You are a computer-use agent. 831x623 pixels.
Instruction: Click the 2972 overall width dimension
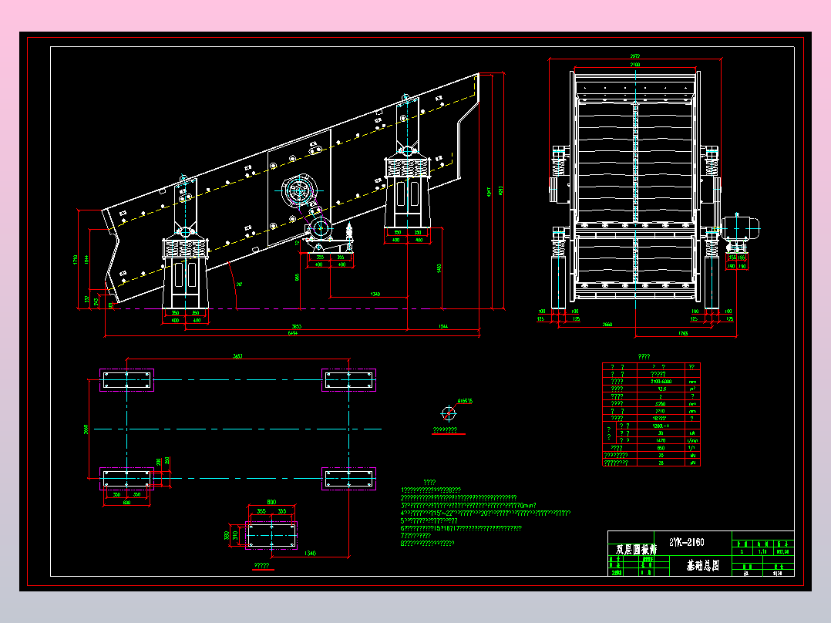635,56
